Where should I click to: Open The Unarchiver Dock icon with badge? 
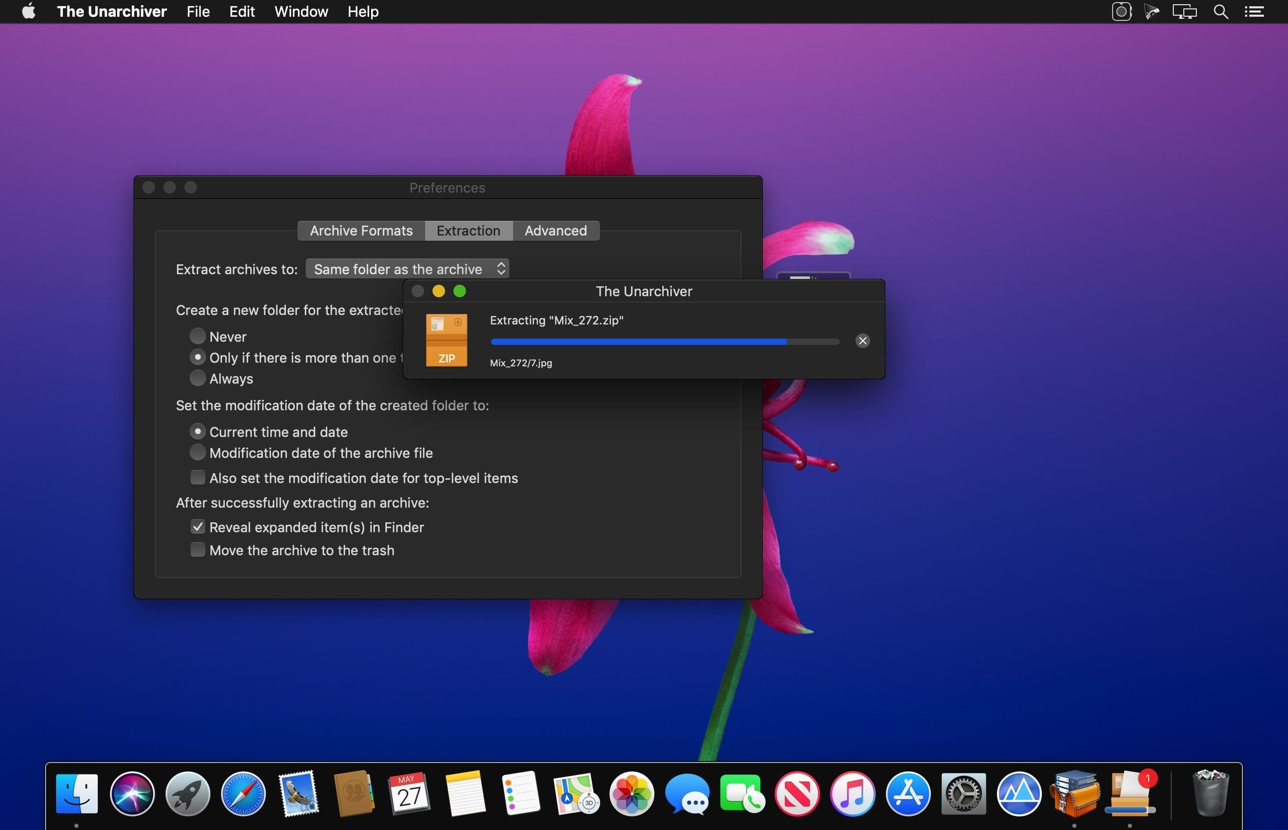pyautogui.click(x=1130, y=794)
